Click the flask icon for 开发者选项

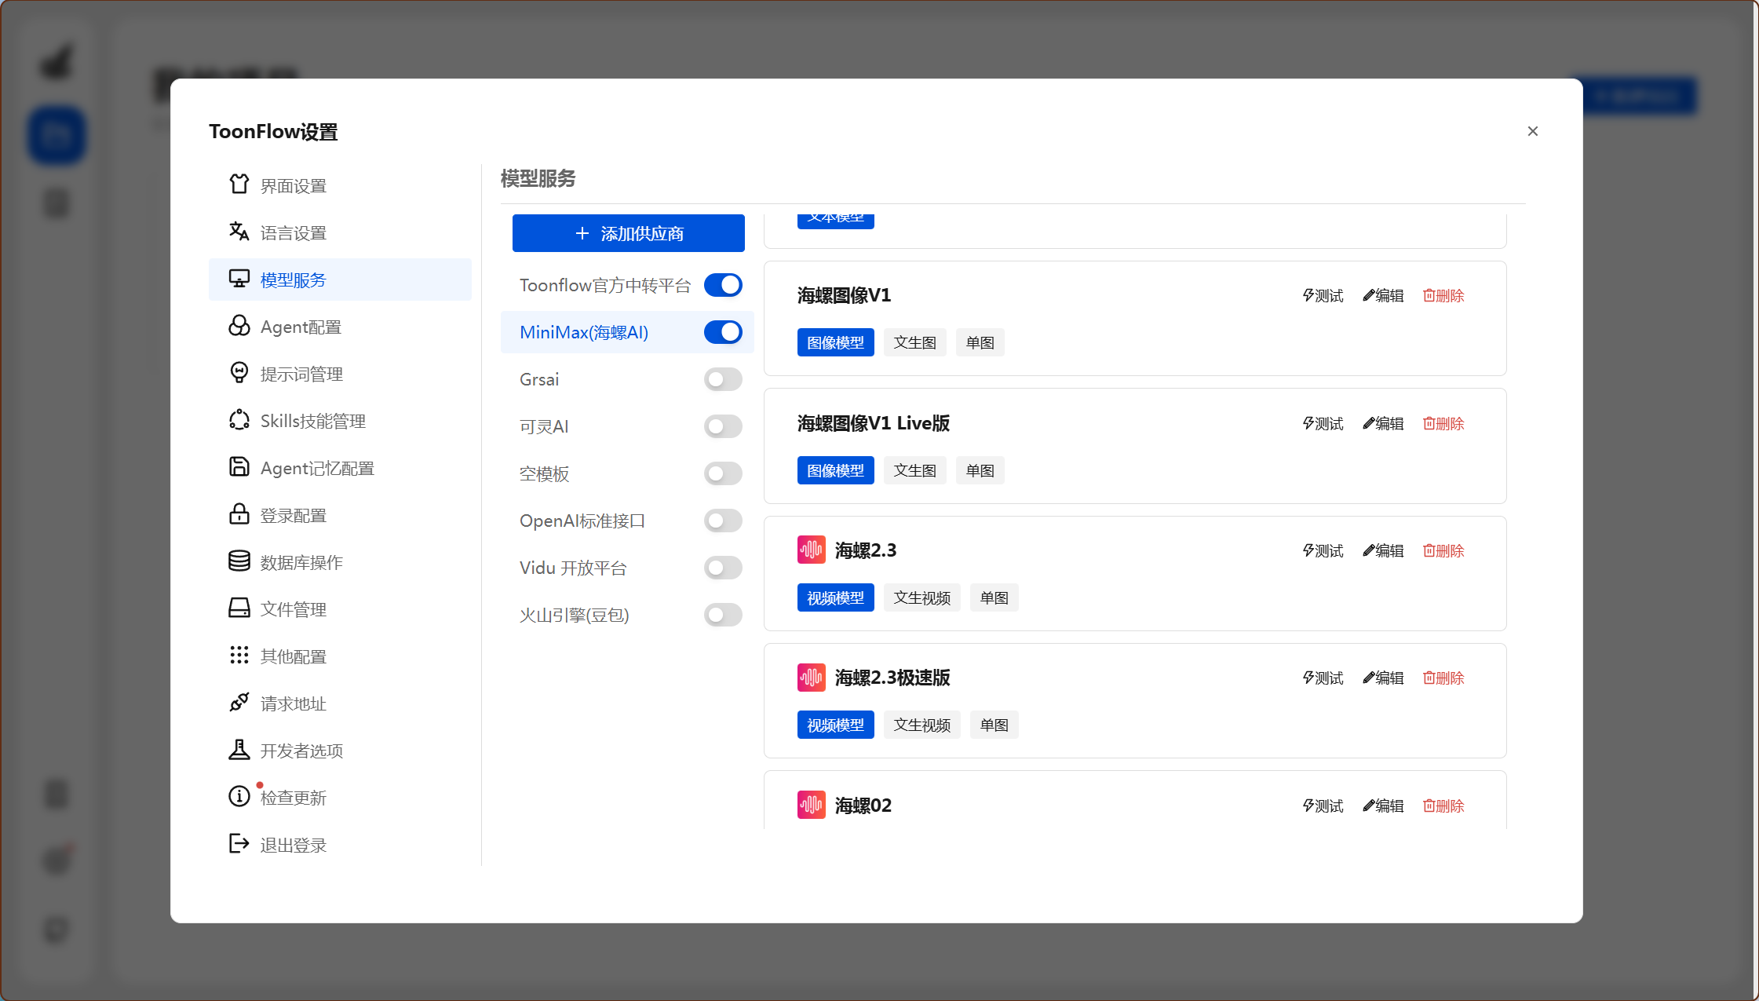click(239, 750)
